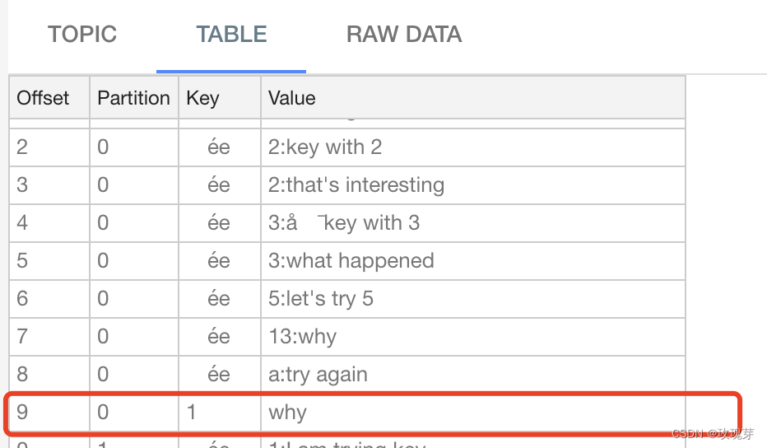Select the '13:why' value cell
Screen dimensions: 767x448
click(x=302, y=337)
